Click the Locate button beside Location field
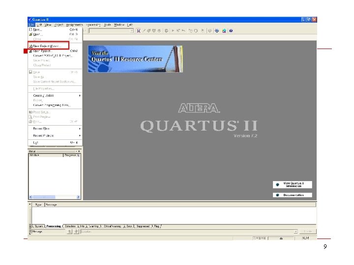Screen dimensions: 354x265 [308, 232]
